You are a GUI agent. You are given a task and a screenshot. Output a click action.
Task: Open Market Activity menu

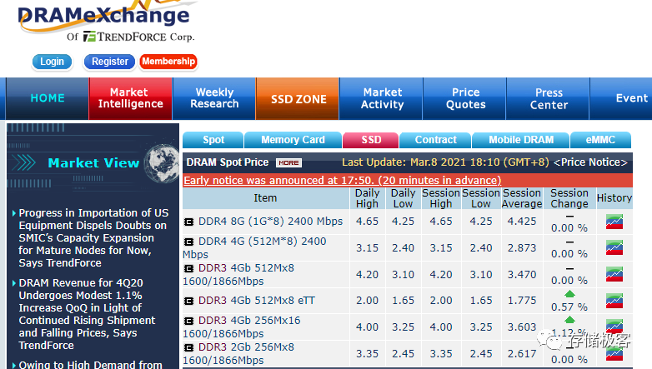(x=382, y=98)
